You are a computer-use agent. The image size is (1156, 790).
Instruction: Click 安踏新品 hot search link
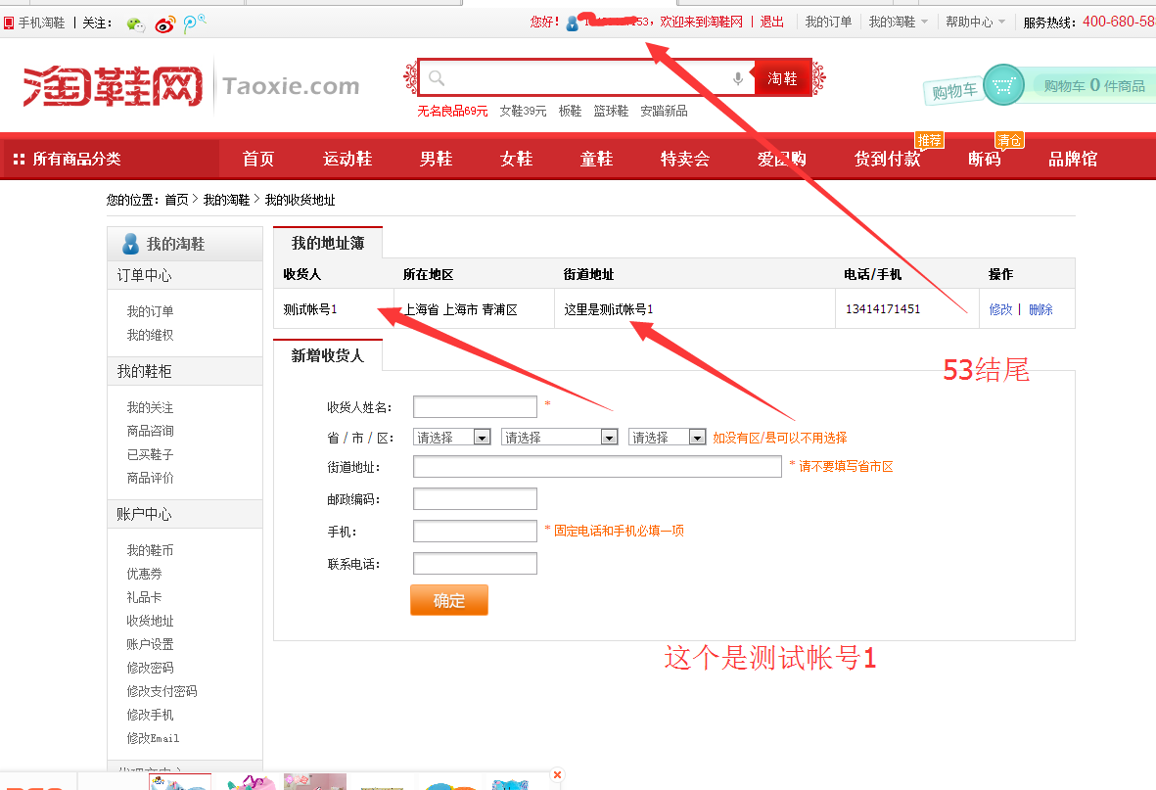point(664,111)
